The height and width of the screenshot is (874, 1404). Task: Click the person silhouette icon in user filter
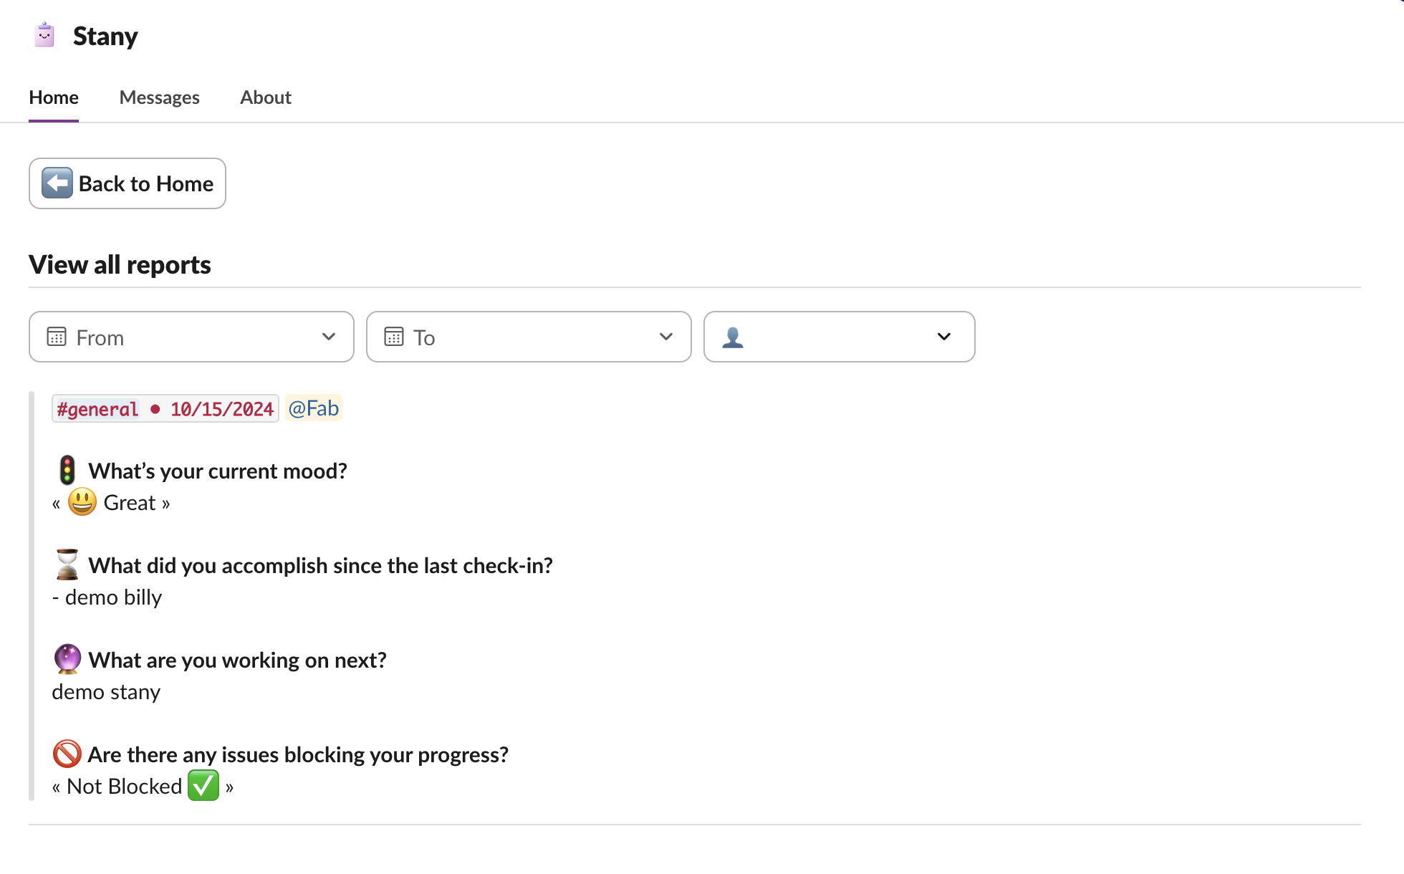[x=733, y=337]
